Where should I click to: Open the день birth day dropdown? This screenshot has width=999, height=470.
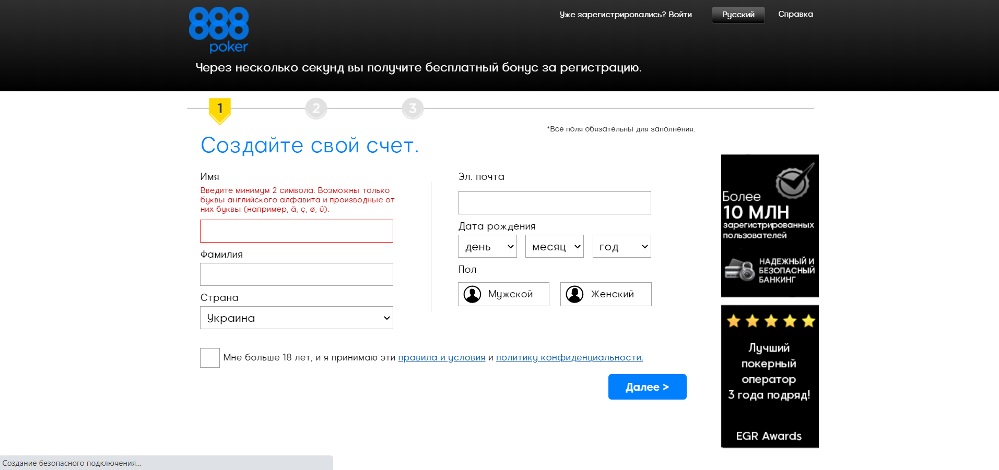487,246
